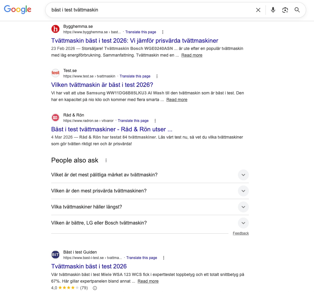Focus the search input field
Screen dimensions: 314x292
[x=152, y=10]
